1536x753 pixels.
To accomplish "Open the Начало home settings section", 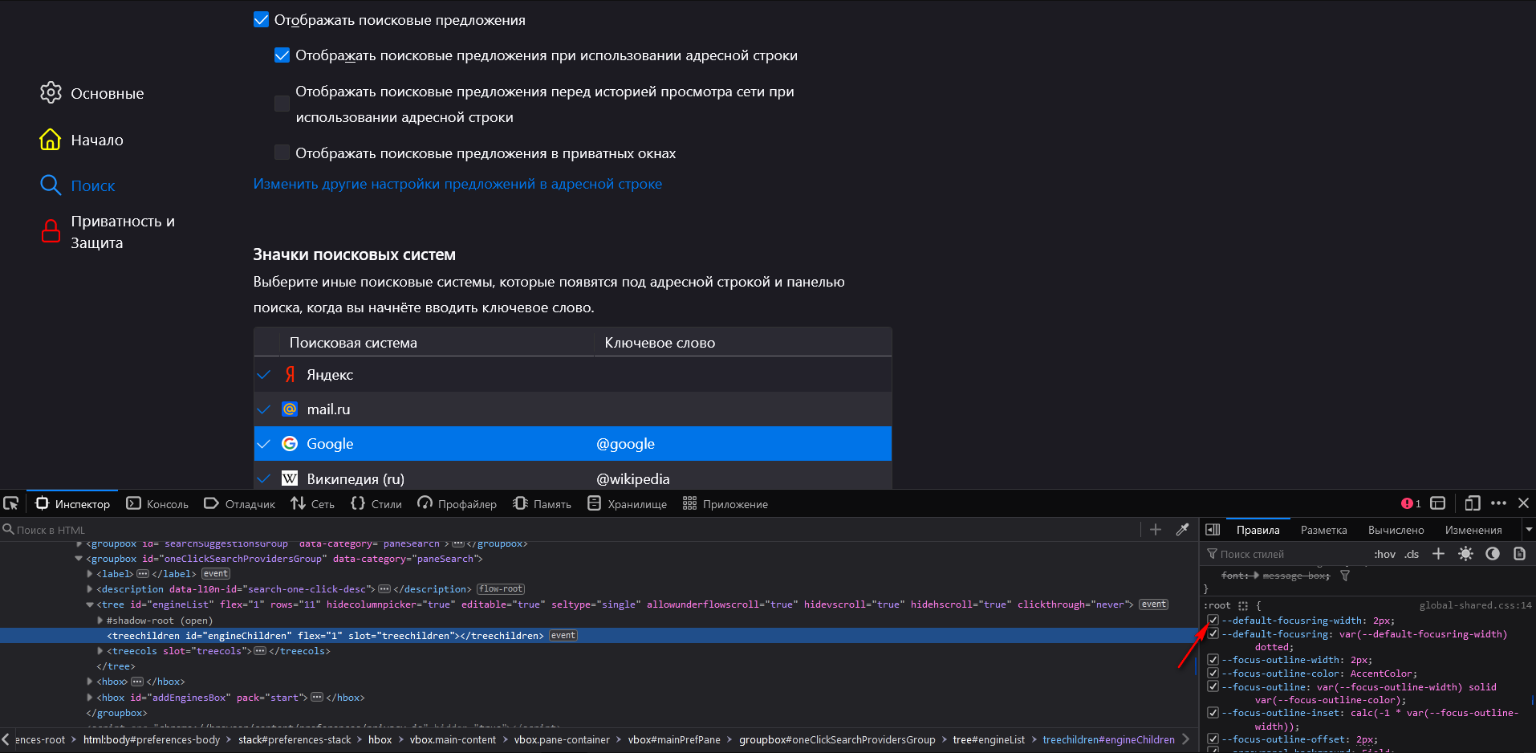I will (82, 140).
